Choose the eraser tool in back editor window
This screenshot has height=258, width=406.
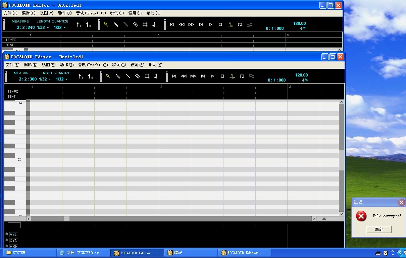pyautogui.click(x=135, y=24)
